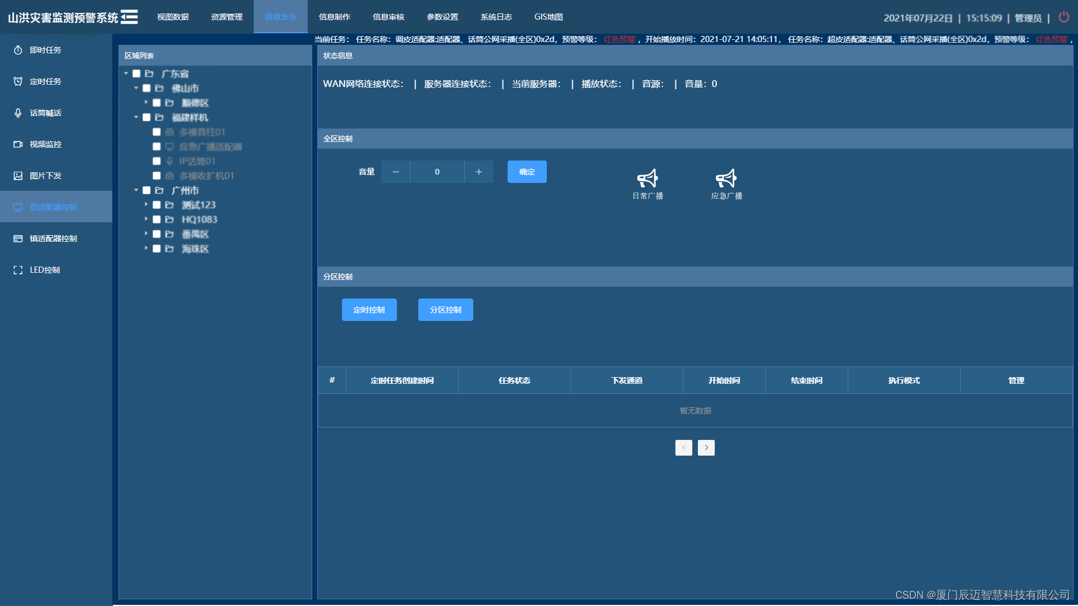Collapse the 广州市 tree node
The height and width of the screenshot is (606, 1078).
pos(136,190)
